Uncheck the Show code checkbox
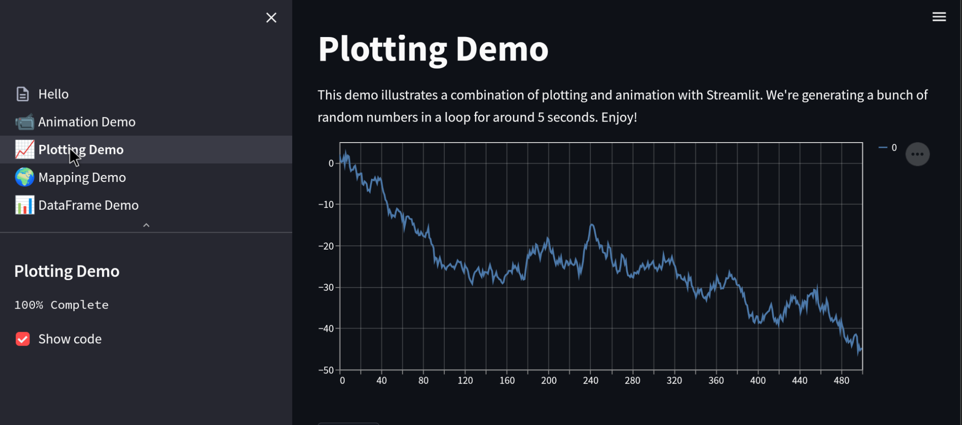The width and height of the screenshot is (962, 425). 23,339
